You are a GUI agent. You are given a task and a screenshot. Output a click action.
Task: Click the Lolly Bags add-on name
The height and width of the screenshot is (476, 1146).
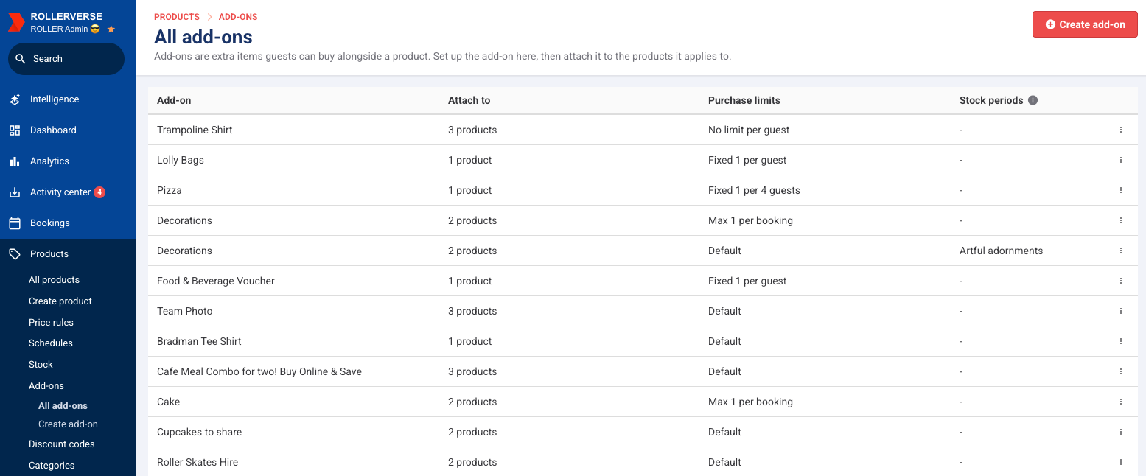(x=181, y=160)
